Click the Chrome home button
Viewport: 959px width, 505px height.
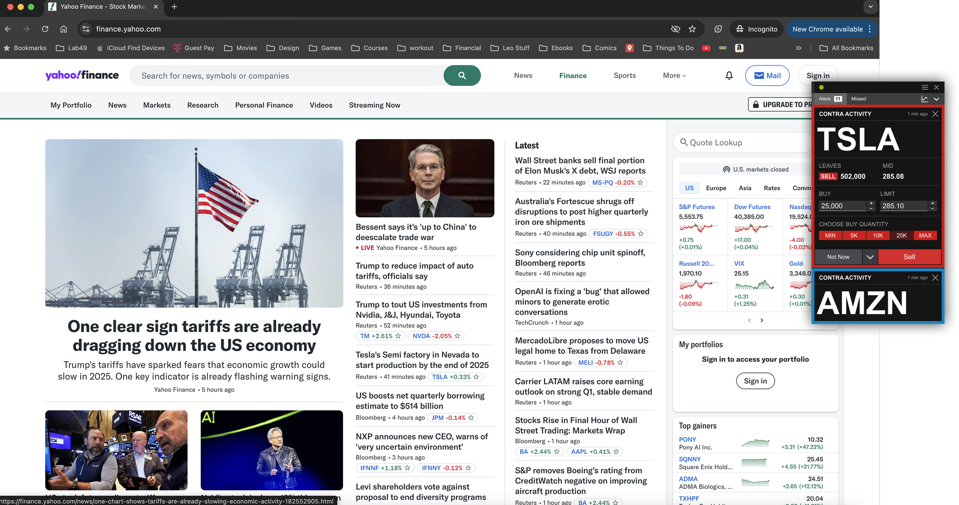64,29
